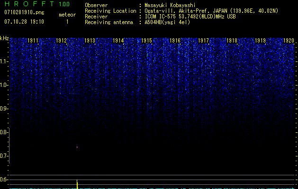
Task: Click the 1915 time marker
Action: pos(146,41)
